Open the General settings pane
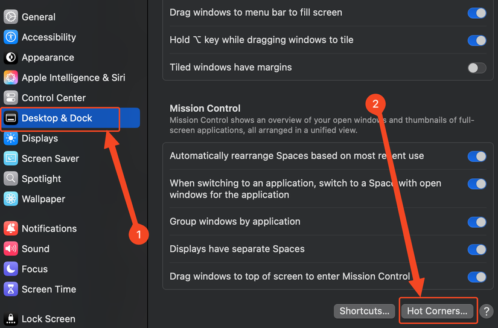Image resolution: width=498 pixels, height=328 pixels. (71, 17)
